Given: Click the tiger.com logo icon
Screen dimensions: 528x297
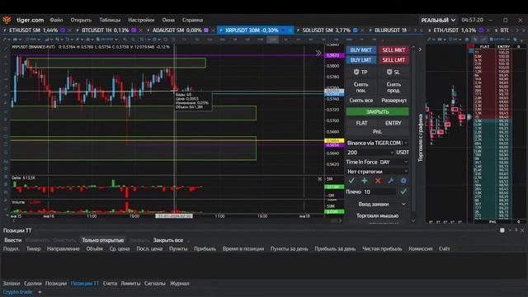Looking at the screenshot, I should pos(7,20).
